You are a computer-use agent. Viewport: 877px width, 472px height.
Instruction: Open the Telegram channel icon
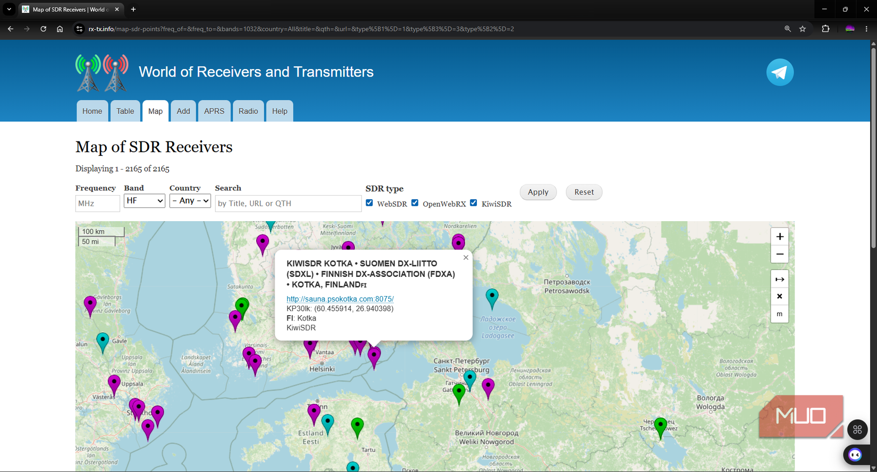(x=780, y=72)
